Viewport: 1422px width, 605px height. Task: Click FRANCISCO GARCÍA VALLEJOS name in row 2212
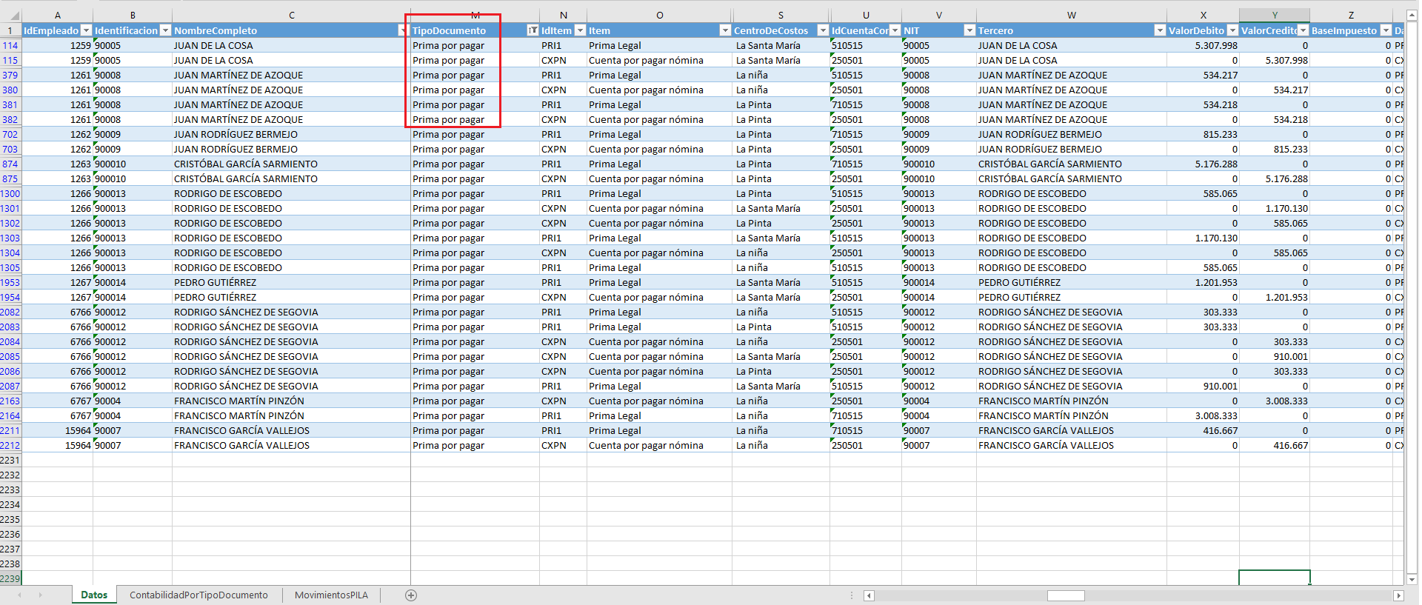241,445
